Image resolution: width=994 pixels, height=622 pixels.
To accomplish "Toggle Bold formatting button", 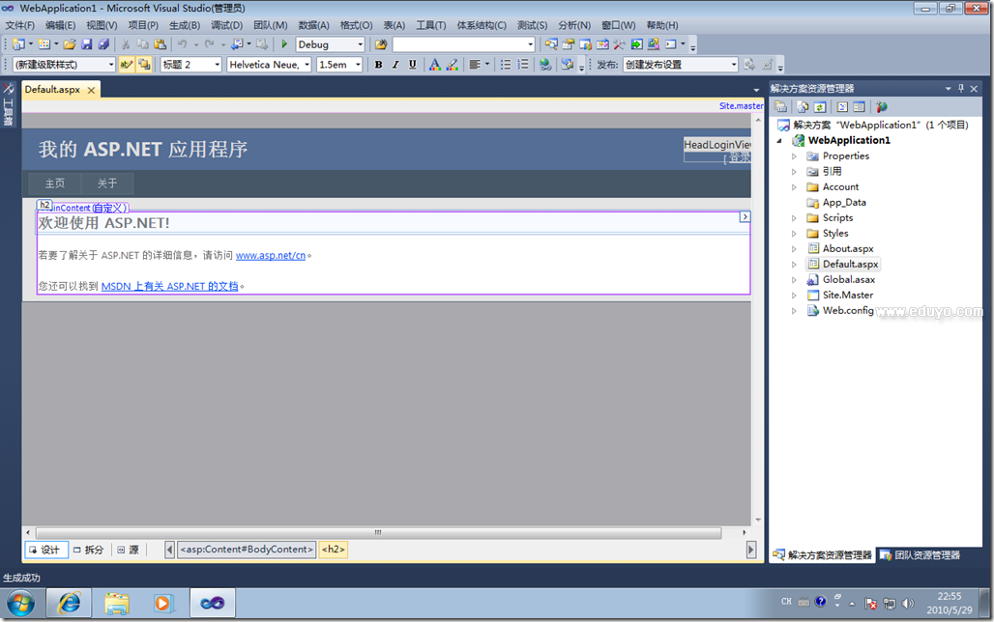I will tap(378, 65).
